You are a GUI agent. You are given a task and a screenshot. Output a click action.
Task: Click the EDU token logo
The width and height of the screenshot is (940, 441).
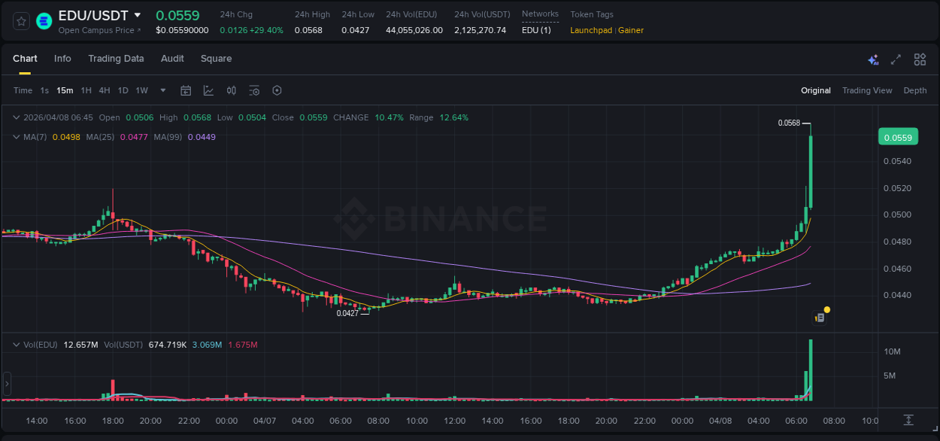click(x=44, y=21)
